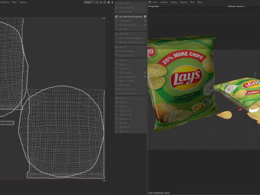Open the UV Weld and Relax options gear

click(x=145, y=25)
